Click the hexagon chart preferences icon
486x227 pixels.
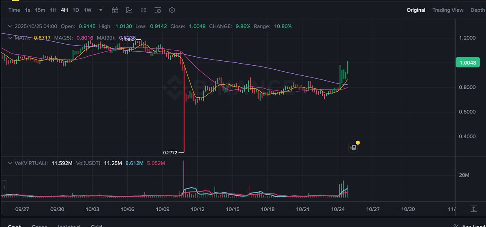172,10
